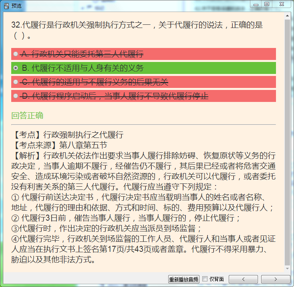This screenshot has height=287, width=294.
Task: Click the 【考点】行政强制执行之代履行 line
Action: tap(68, 135)
